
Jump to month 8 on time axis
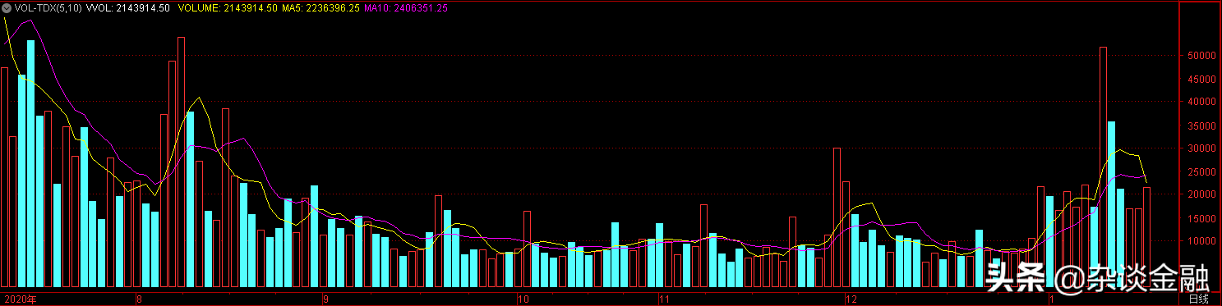coord(140,299)
